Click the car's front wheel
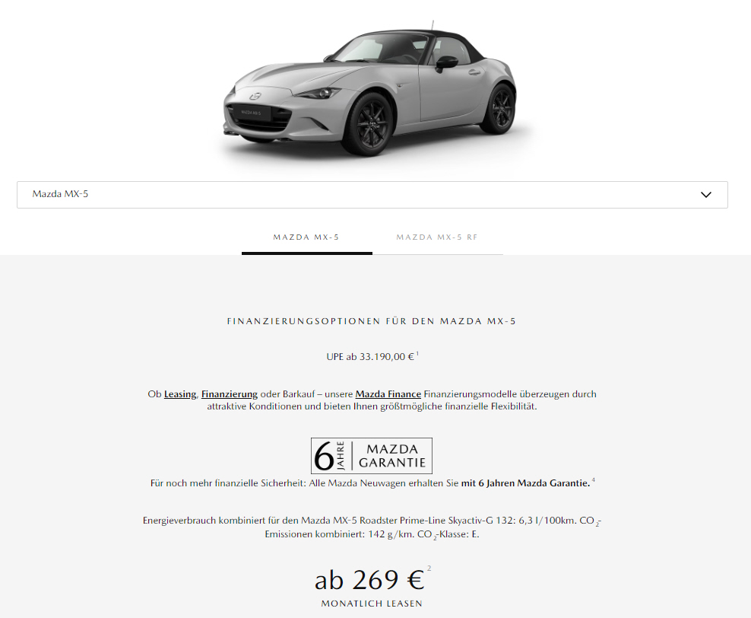 click(369, 124)
